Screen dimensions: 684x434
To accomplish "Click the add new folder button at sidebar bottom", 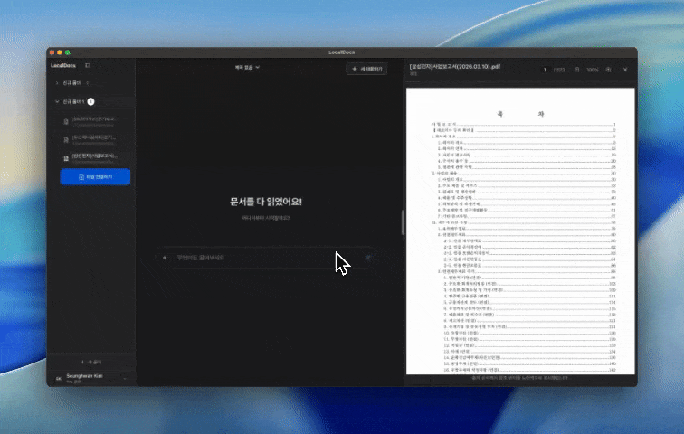I will coord(91,362).
